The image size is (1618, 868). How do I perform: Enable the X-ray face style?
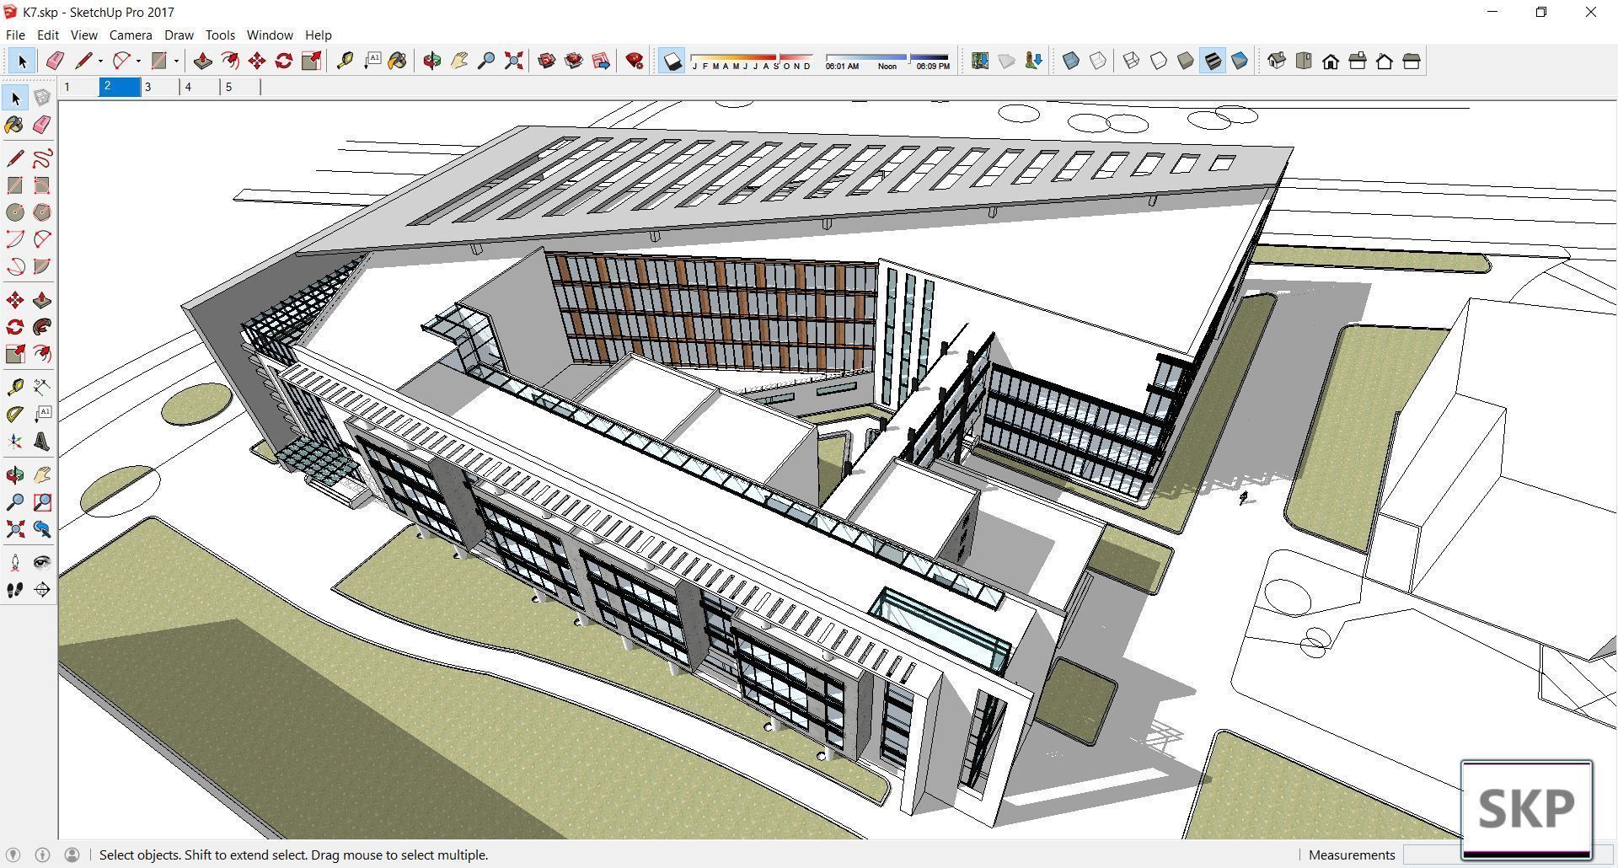click(x=1071, y=61)
